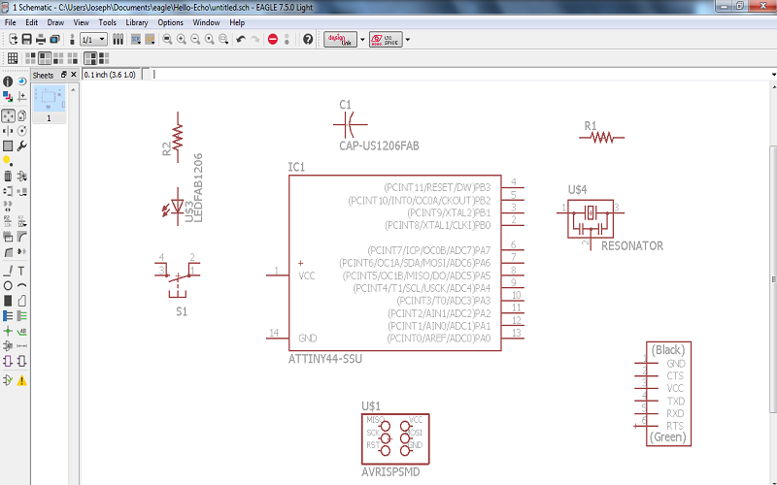The width and height of the screenshot is (777, 485).
Task: Click the Zoom out icon
Action: (x=195, y=39)
